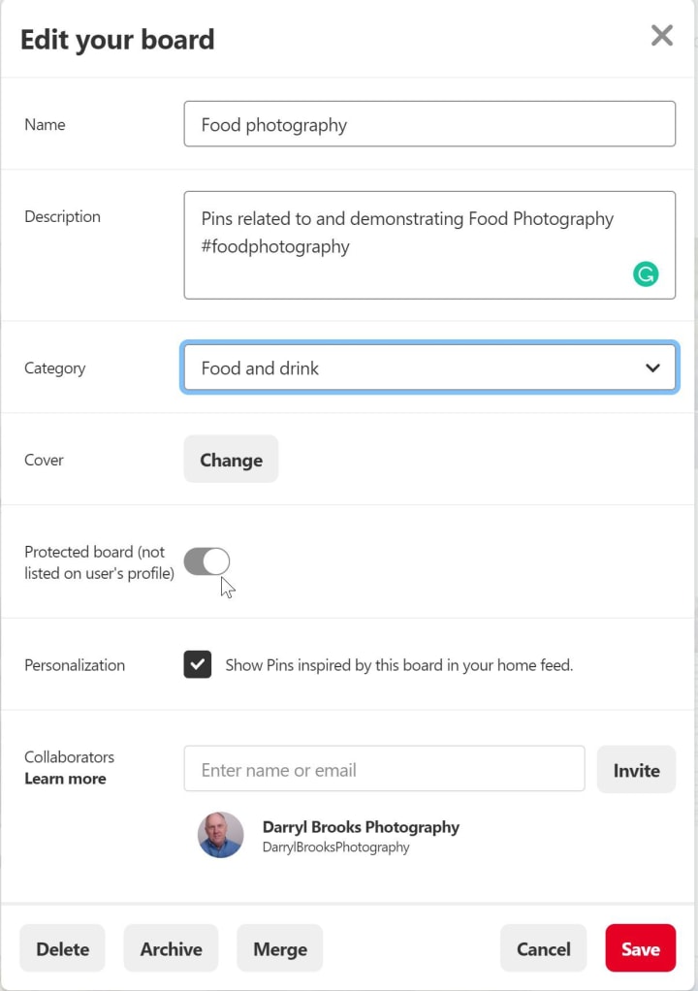The width and height of the screenshot is (698, 991).
Task: Archive this board
Action: coord(171,948)
